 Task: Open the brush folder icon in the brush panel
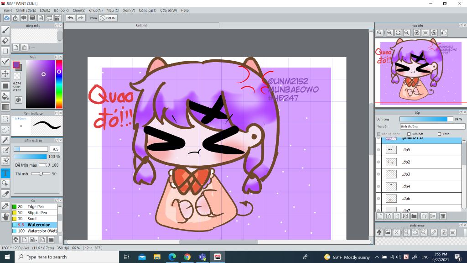coord(51,239)
